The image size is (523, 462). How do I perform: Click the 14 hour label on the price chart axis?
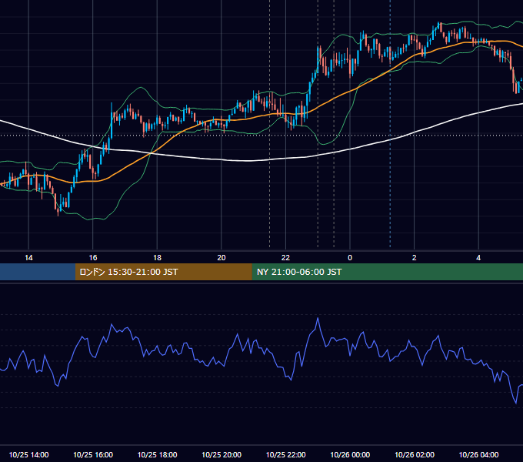point(28,258)
